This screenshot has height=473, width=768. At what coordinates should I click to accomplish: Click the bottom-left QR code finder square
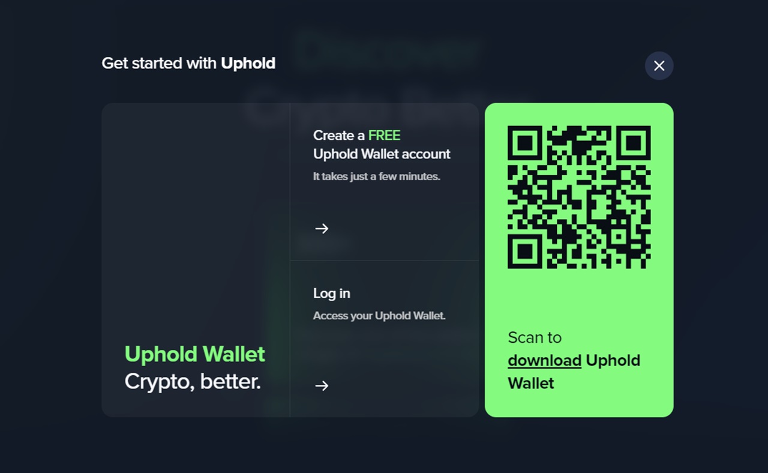click(525, 251)
